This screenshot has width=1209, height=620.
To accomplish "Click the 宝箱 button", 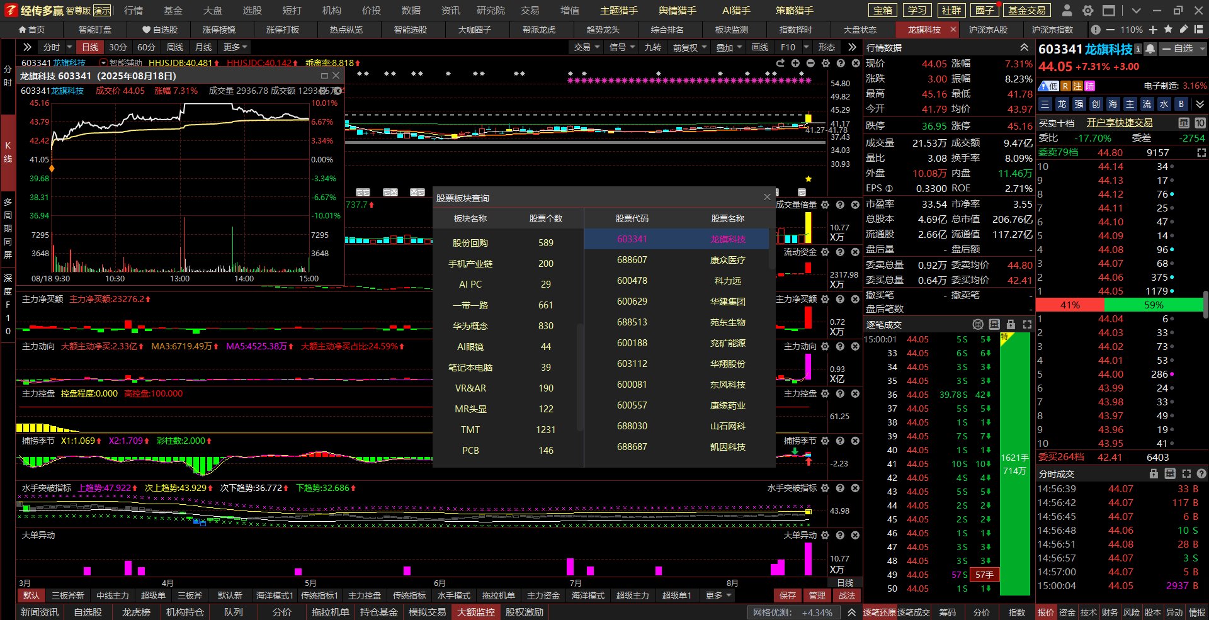I will click(x=883, y=10).
